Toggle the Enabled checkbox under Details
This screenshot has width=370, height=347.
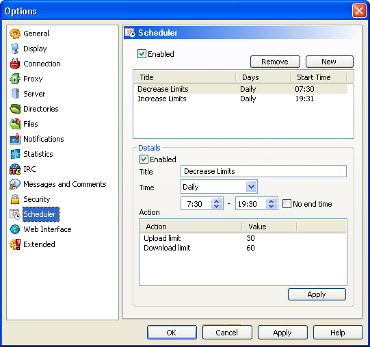coord(144,159)
